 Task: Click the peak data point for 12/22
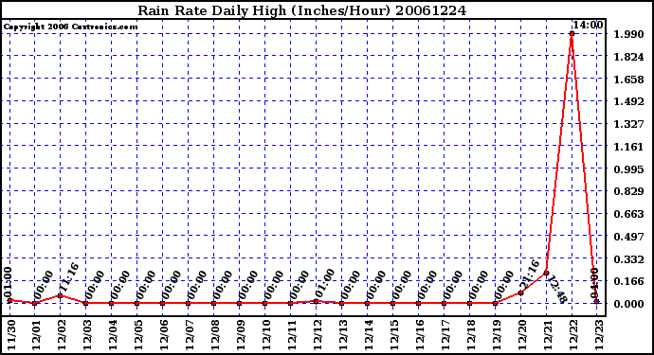click(x=572, y=34)
